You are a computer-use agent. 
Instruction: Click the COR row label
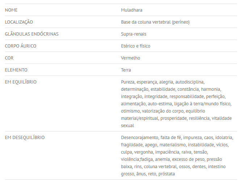coord(9,58)
